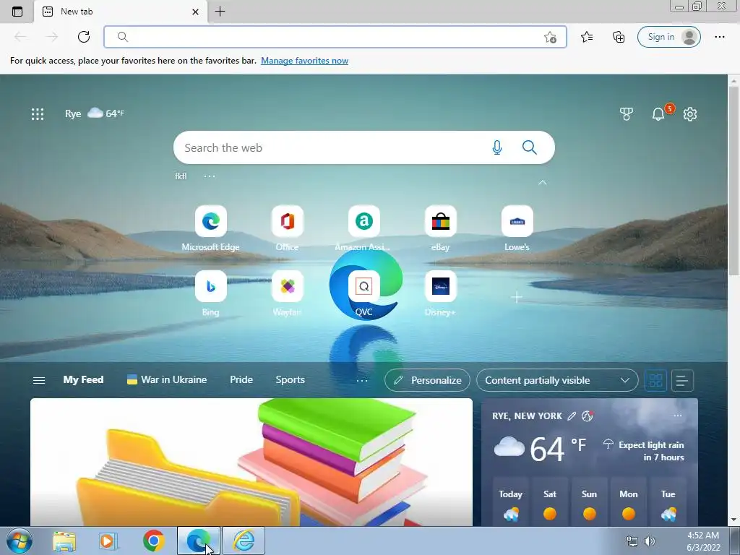Click the Sign in button
This screenshot has height=555, width=740.
668,37
